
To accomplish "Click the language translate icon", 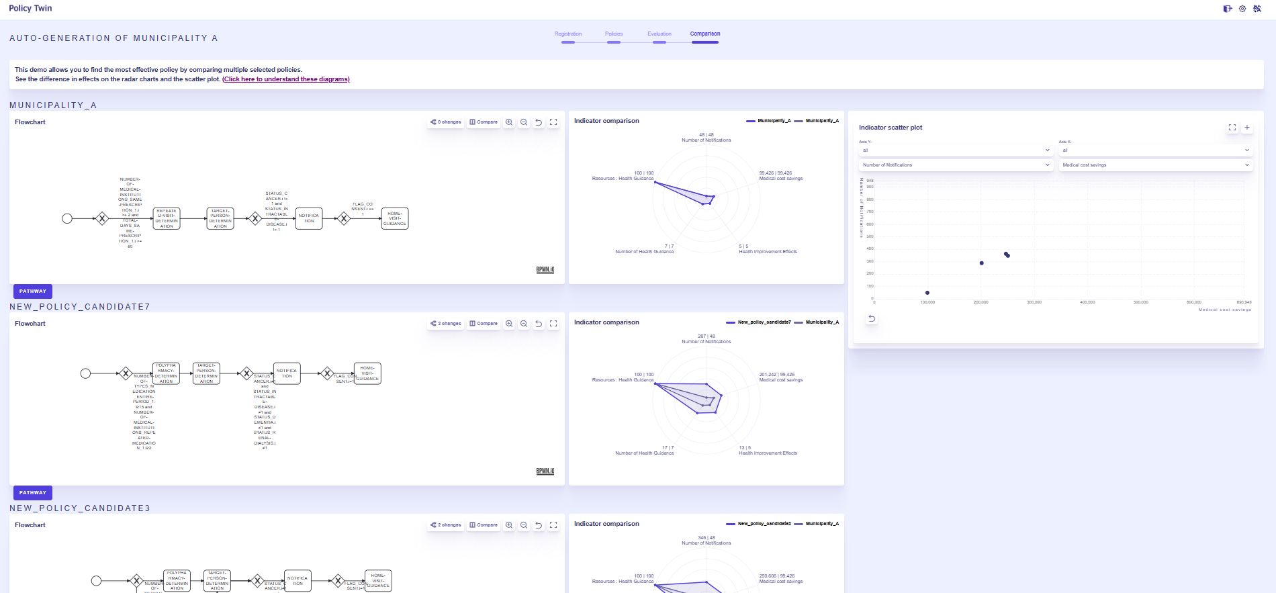I will (x=1257, y=9).
